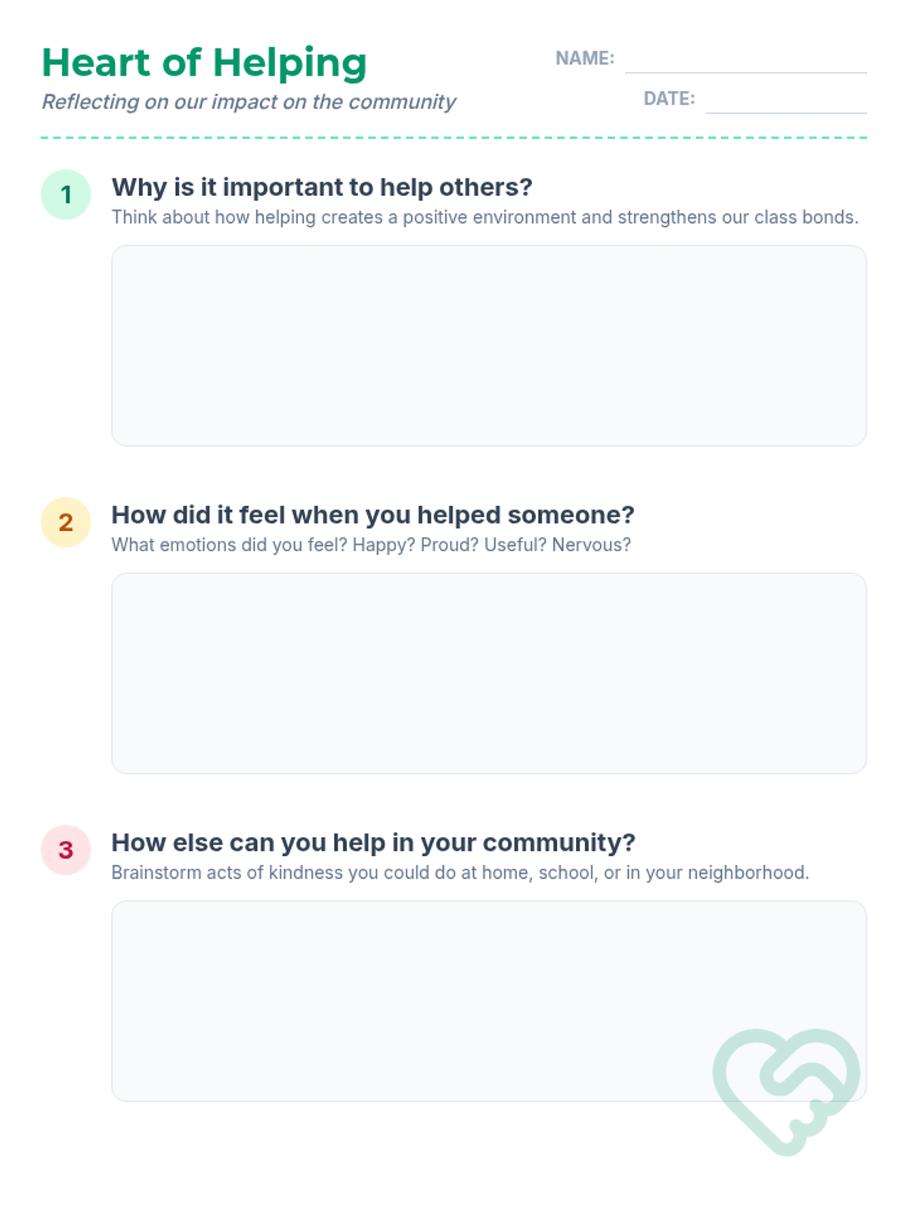907x1210 pixels.
Task: Click hint text about brainstorming acts of kindness
Action: pos(460,873)
